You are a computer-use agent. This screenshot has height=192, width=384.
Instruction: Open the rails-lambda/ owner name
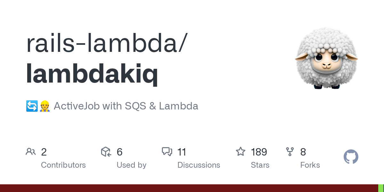[106, 43]
